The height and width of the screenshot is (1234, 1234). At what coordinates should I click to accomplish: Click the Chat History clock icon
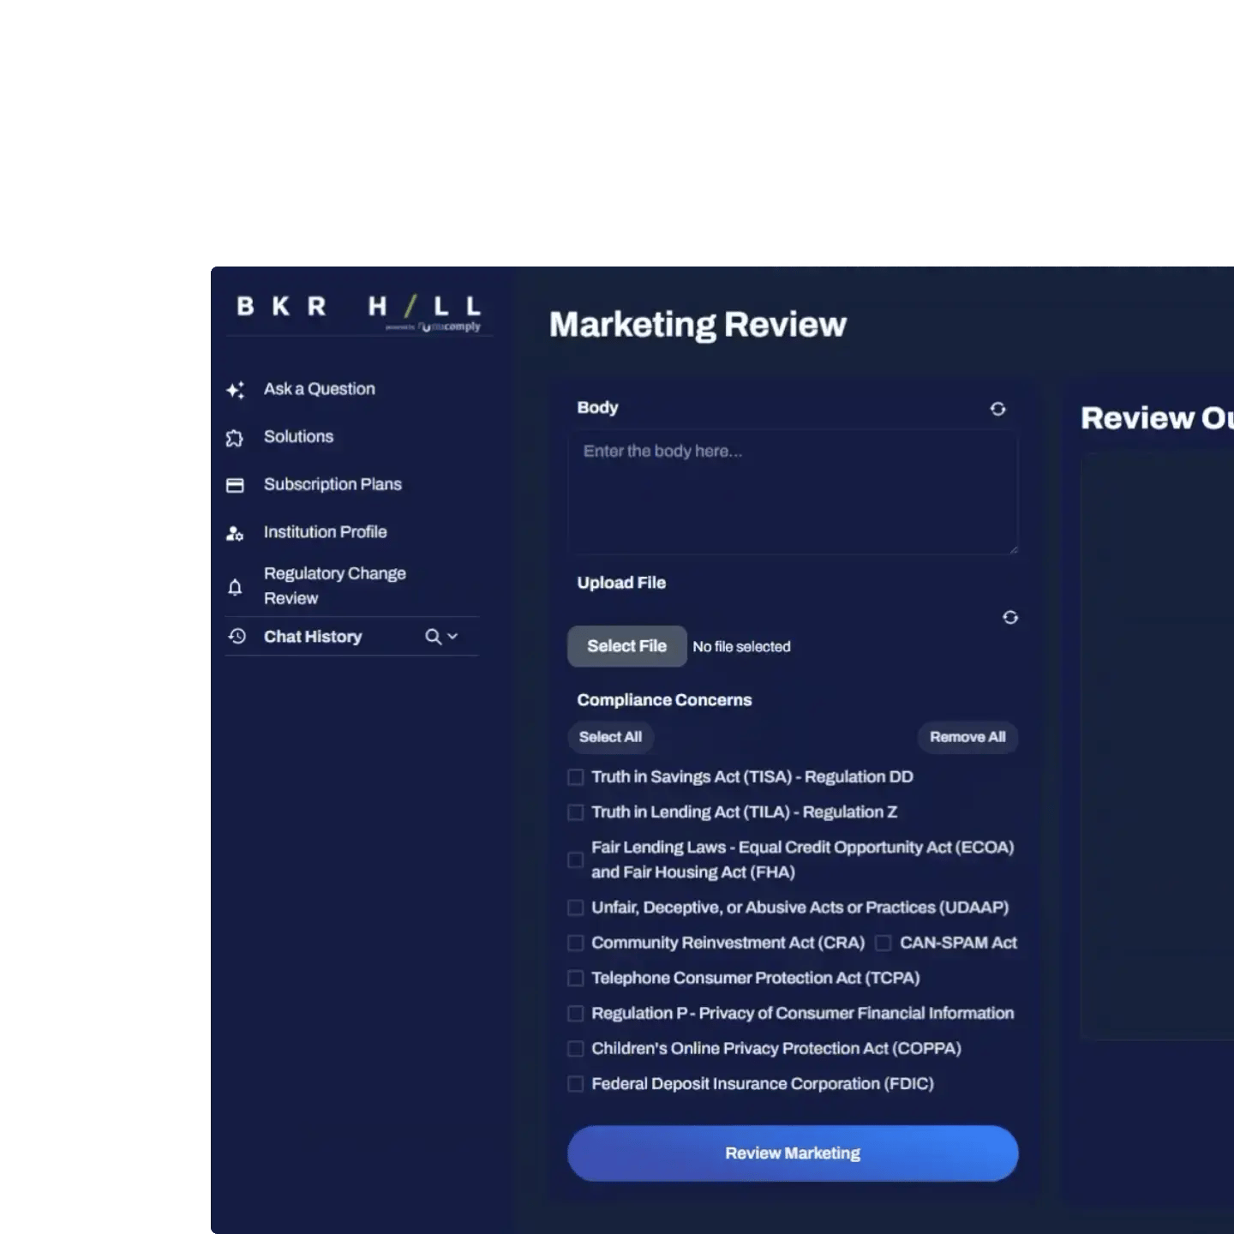235,637
